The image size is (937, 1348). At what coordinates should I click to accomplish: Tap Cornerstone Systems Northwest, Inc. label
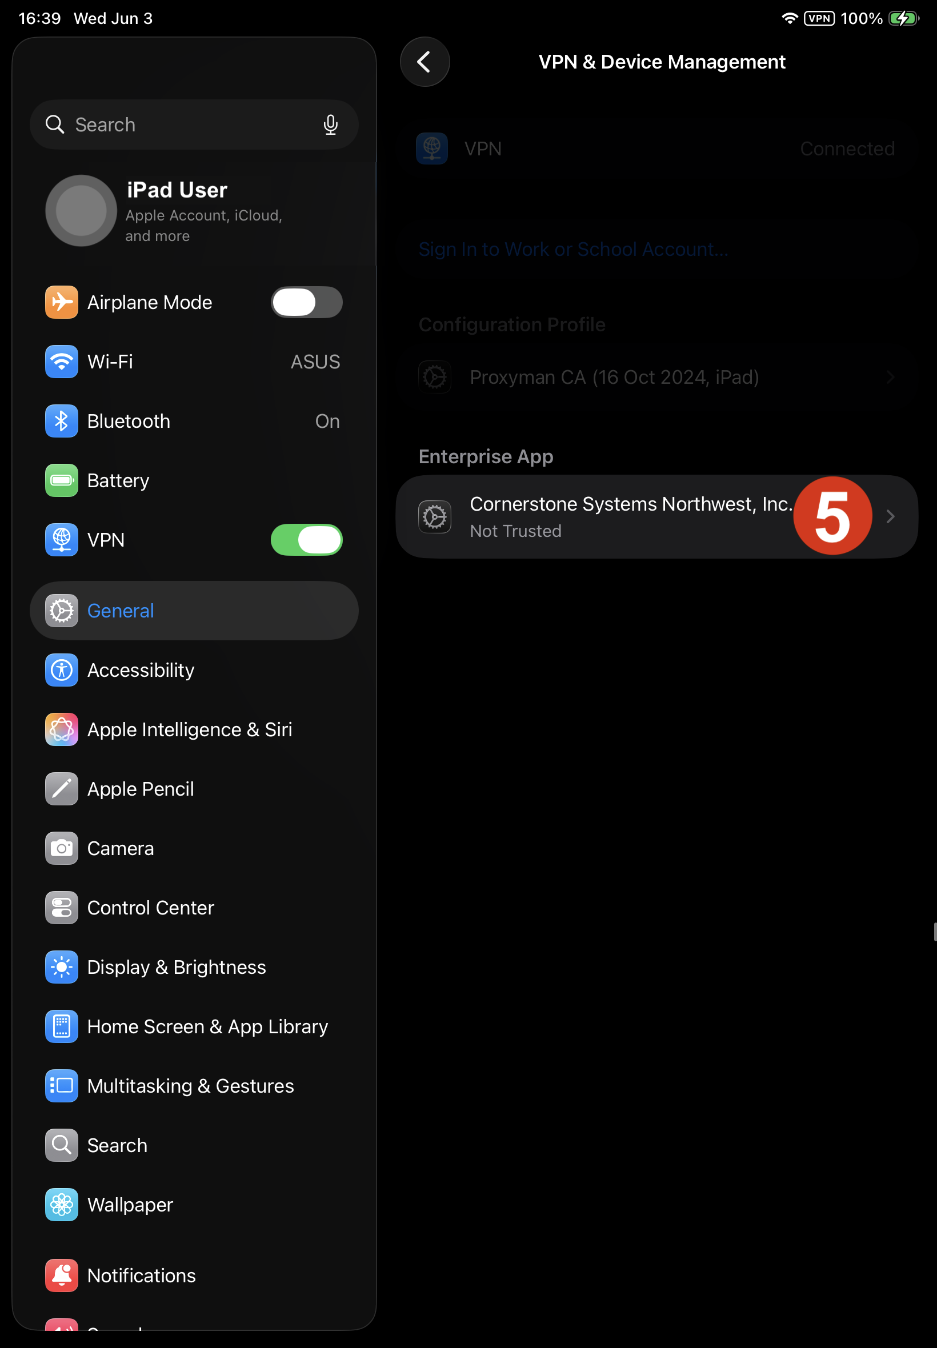(x=632, y=504)
